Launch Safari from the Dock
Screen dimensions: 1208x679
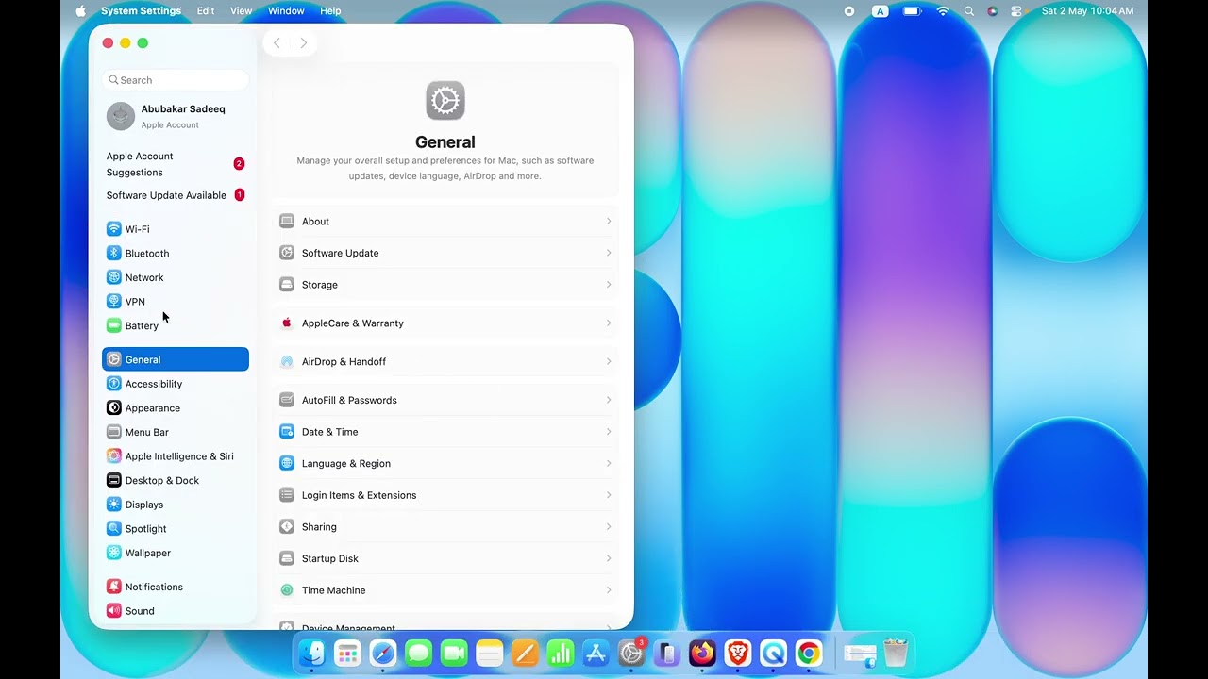(383, 653)
